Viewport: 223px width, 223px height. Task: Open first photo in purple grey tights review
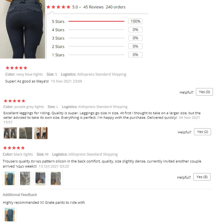(10, 133)
